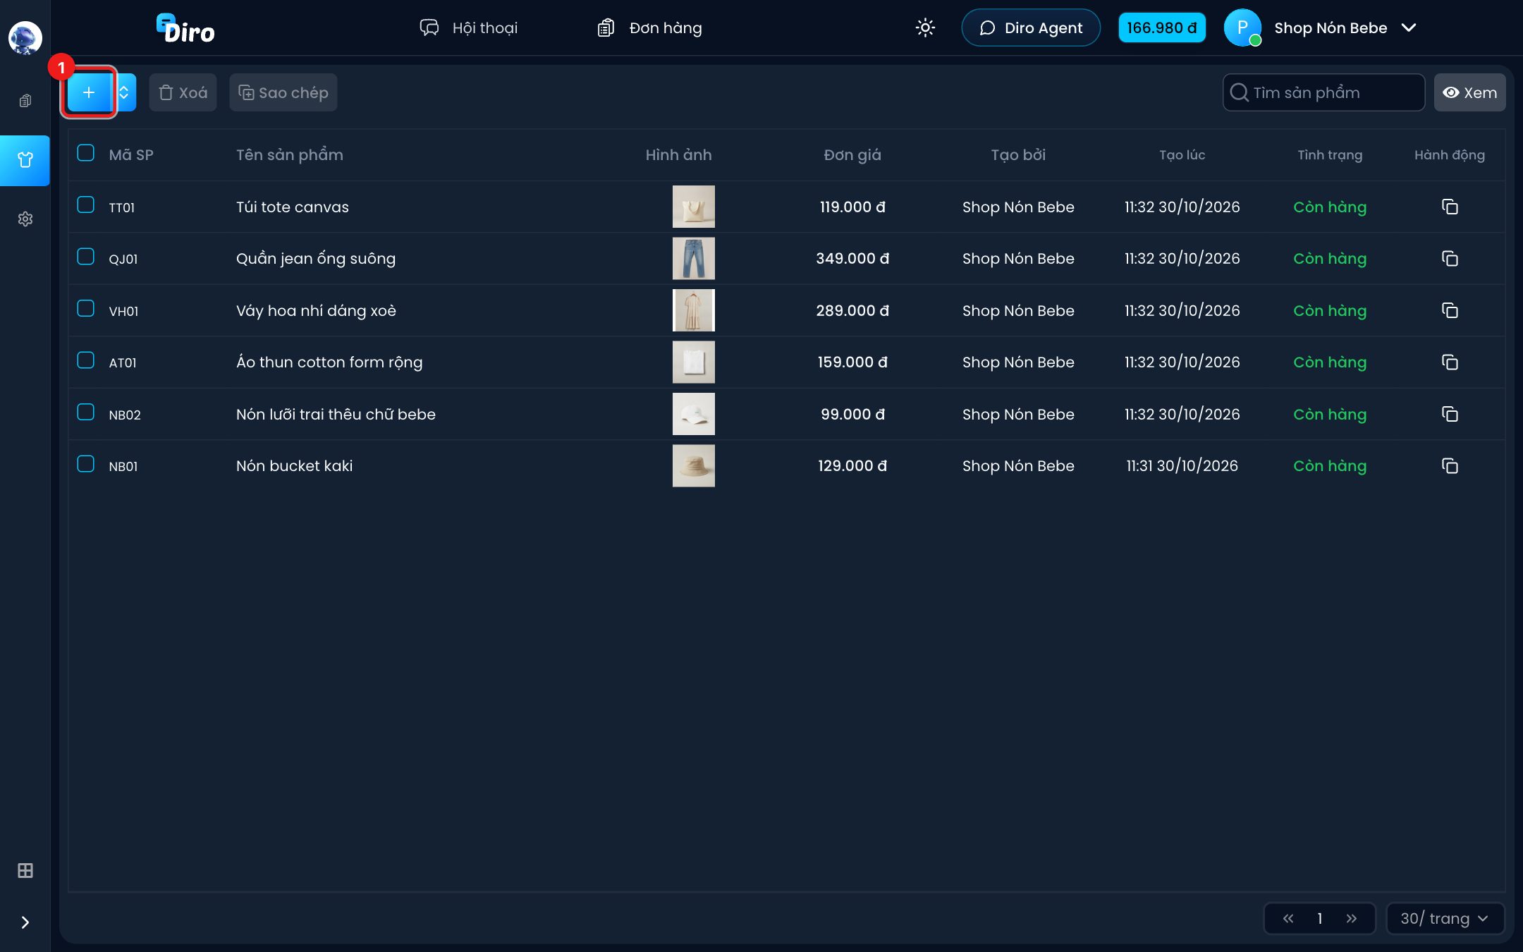Click the copy icon for Nón bucket kaki row
The height and width of the screenshot is (952, 1523).
point(1450,465)
